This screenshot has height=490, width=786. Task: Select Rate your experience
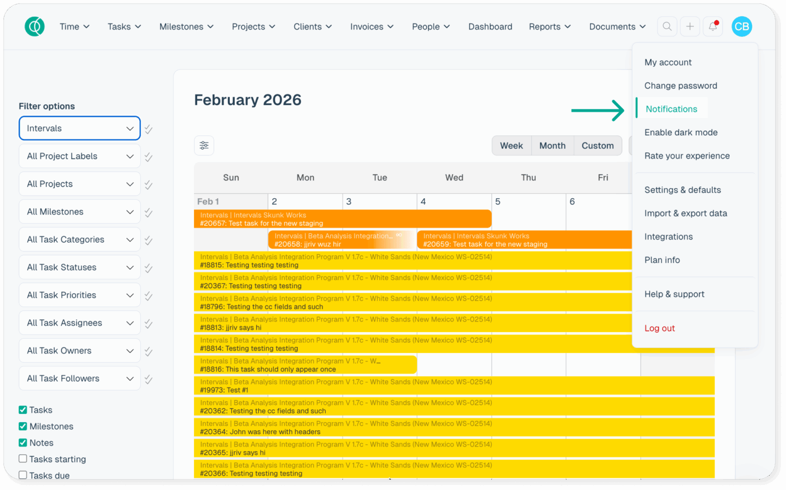[687, 156]
